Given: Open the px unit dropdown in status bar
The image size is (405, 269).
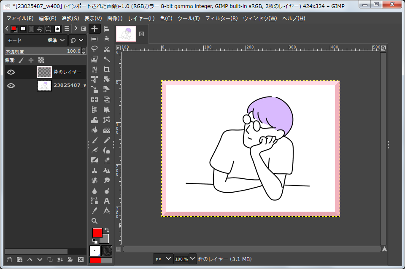Looking at the screenshot, I should [163, 259].
